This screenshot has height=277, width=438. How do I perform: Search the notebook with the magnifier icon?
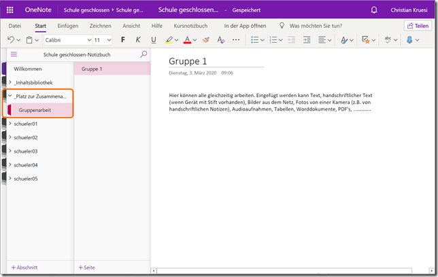[x=143, y=54]
